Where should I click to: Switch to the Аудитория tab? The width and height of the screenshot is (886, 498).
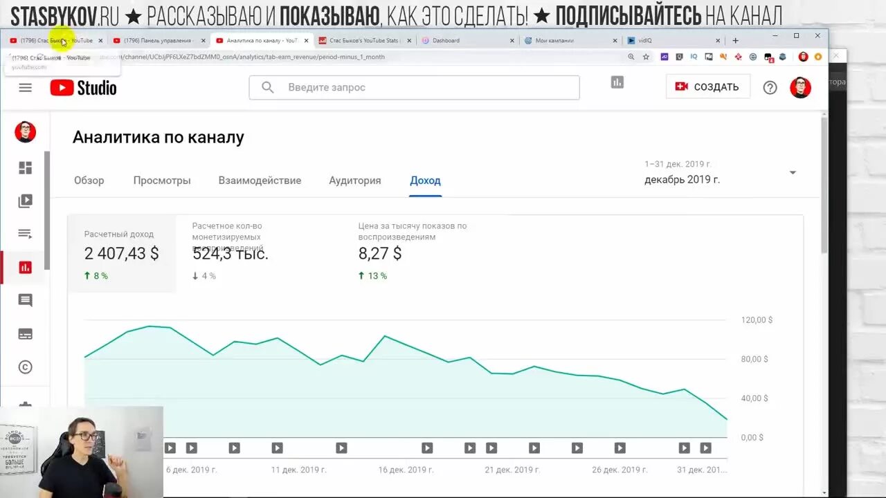pyautogui.click(x=355, y=181)
